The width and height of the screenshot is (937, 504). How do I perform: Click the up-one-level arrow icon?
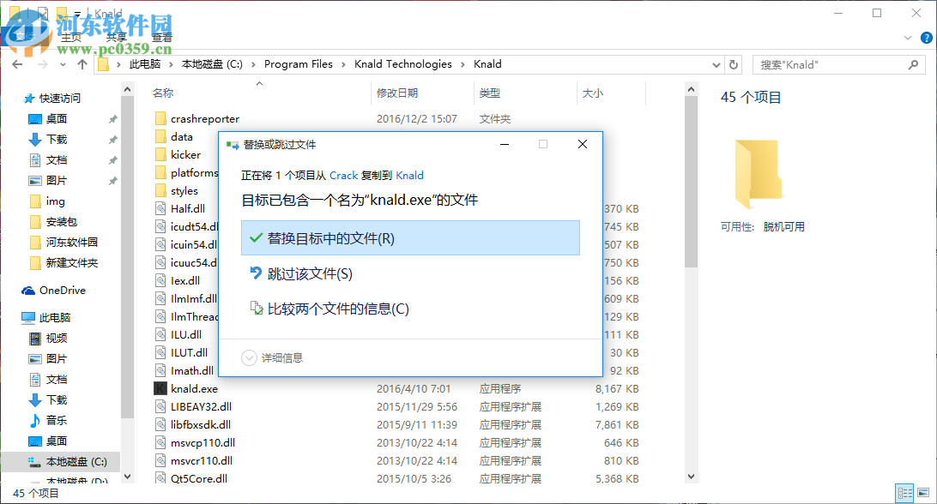(x=82, y=63)
